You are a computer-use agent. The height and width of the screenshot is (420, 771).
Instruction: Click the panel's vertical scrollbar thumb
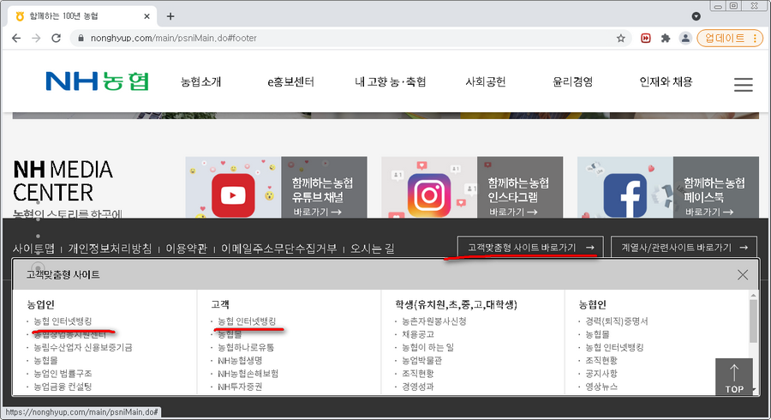point(753,321)
